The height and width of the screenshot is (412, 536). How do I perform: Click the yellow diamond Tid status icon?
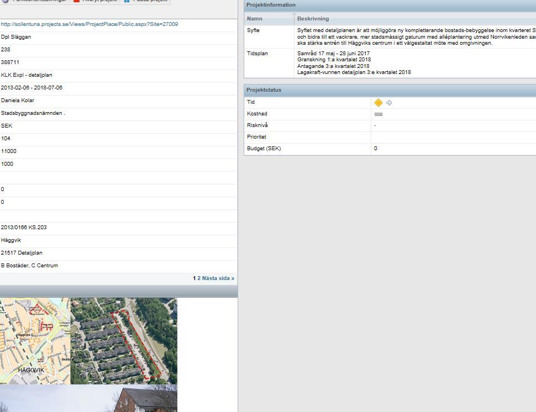point(379,103)
